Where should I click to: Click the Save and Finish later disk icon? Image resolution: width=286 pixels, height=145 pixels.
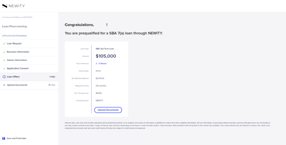(4, 138)
